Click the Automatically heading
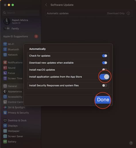The width and height of the screenshot is (136, 148). [x=37, y=49]
